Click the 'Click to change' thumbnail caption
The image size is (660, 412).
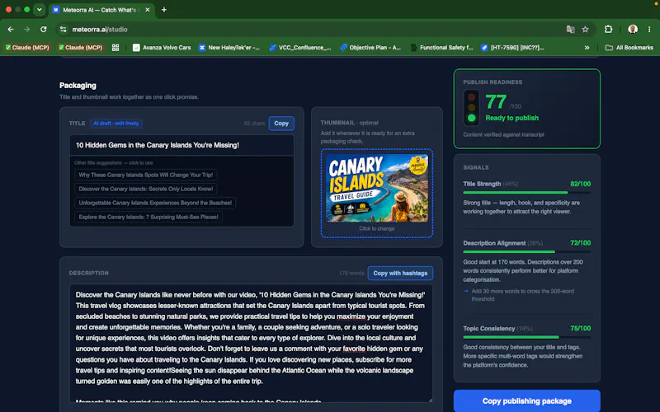click(x=377, y=229)
